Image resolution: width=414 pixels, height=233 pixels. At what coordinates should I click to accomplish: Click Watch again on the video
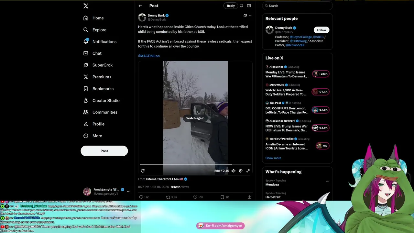coord(195,118)
